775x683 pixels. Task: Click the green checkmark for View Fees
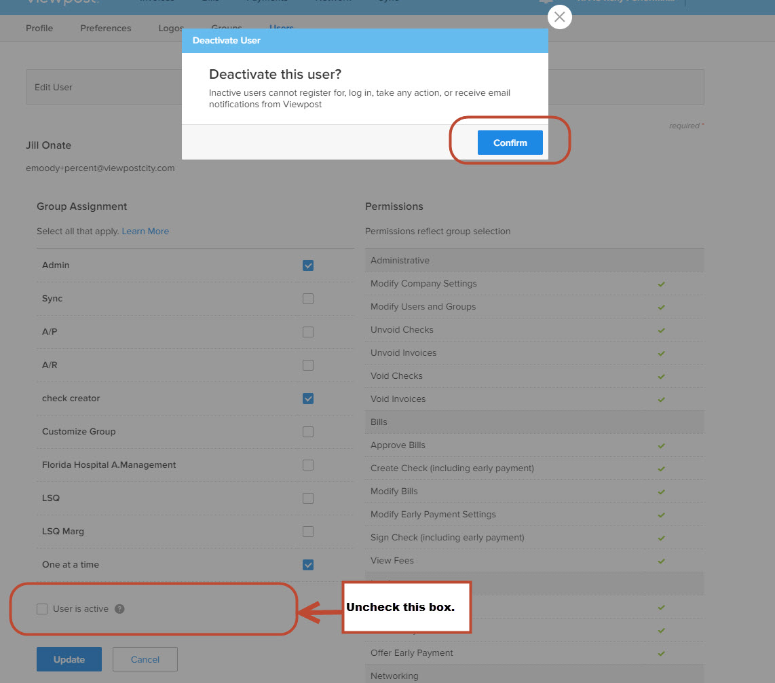click(x=661, y=561)
